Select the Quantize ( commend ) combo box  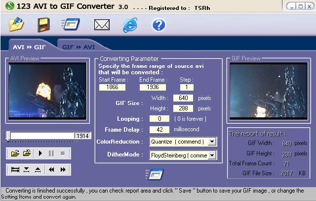(183, 142)
